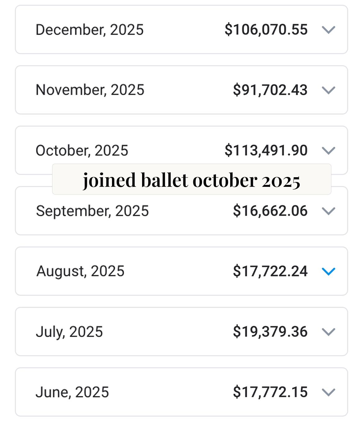This screenshot has width=363, height=422.
Task: Click the $113,491.90 amount
Action: point(266,151)
